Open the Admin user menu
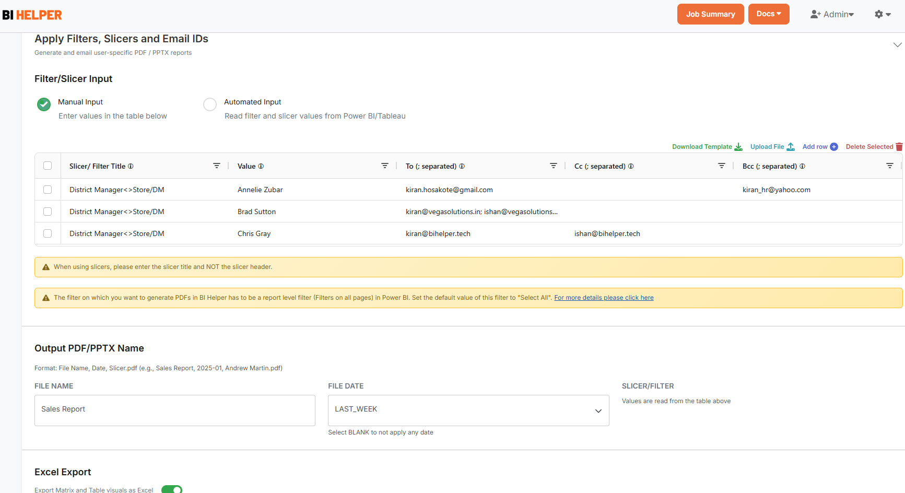This screenshot has height=493, width=905. tap(832, 15)
